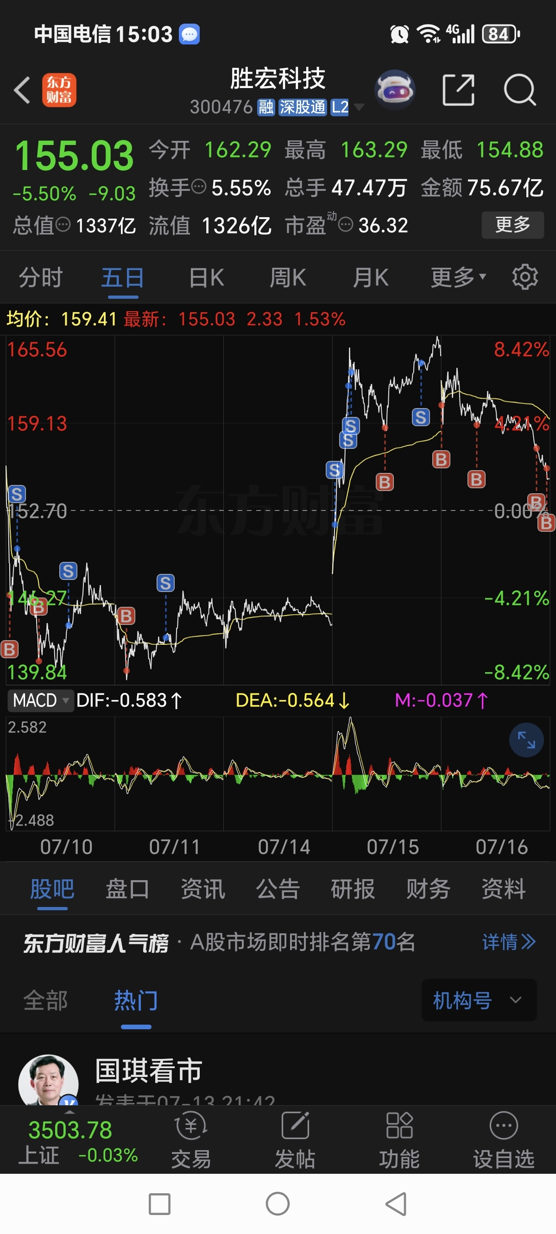The width and height of the screenshot is (556, 1234).
Task: Select 股吧 section tab
Action: tap(52, 889)
